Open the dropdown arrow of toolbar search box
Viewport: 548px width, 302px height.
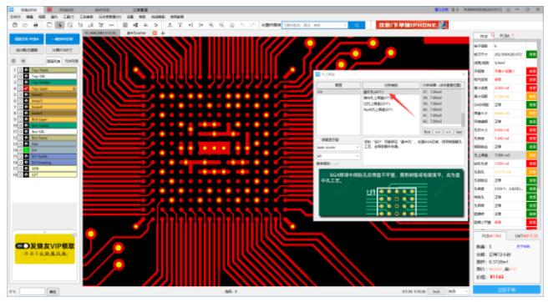tap(345, 25)
